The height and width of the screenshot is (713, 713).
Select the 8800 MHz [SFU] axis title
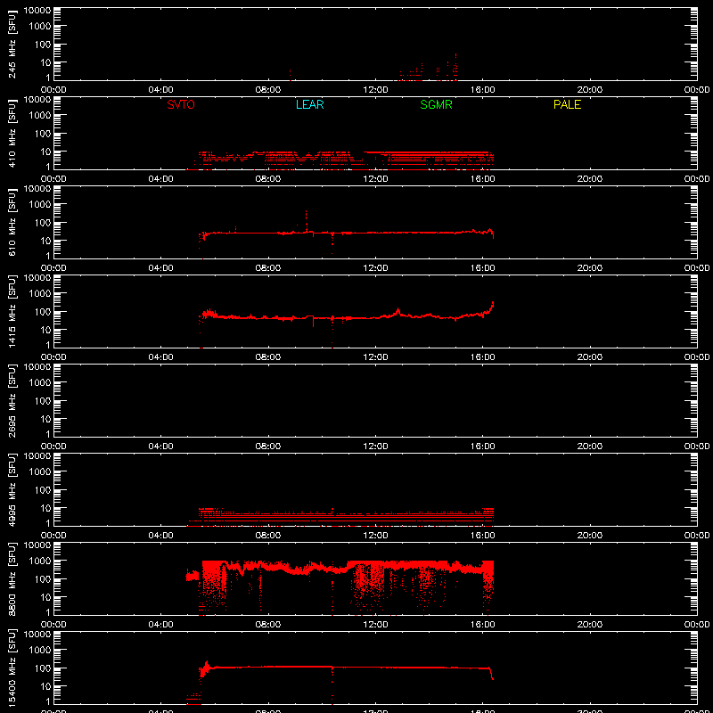12,578
